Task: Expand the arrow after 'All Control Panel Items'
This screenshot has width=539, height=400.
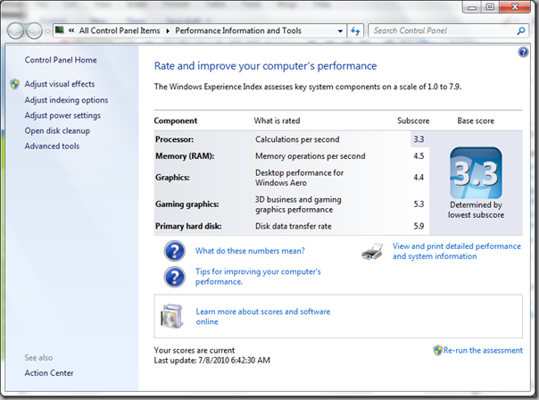Action: click(x=168, y=30)
